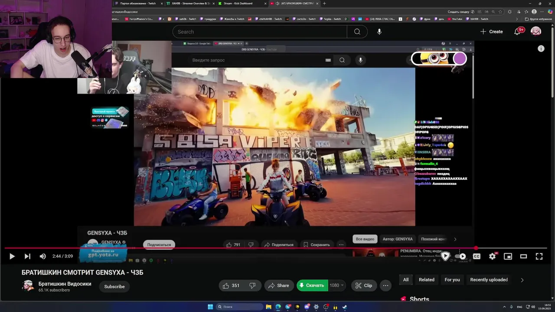The height and width of the screenshot is (312, 555).
Task: Dislike the video
Action: point(252,286)
